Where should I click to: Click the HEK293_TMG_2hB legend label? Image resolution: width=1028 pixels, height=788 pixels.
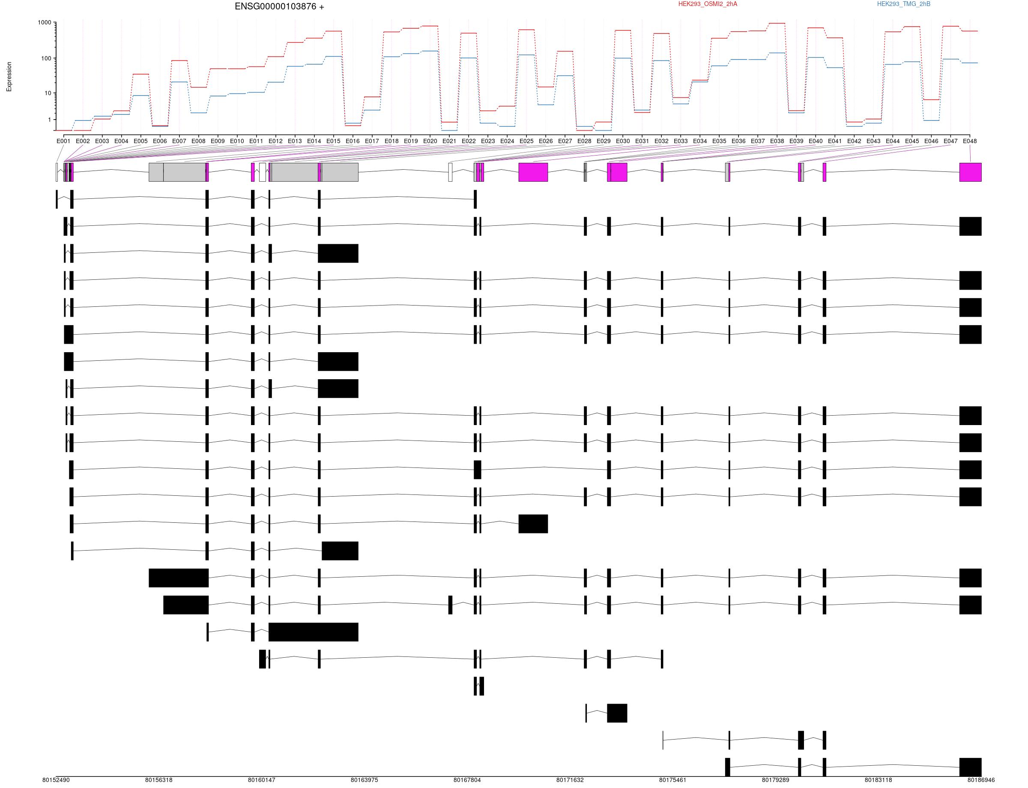pos(903,4)
